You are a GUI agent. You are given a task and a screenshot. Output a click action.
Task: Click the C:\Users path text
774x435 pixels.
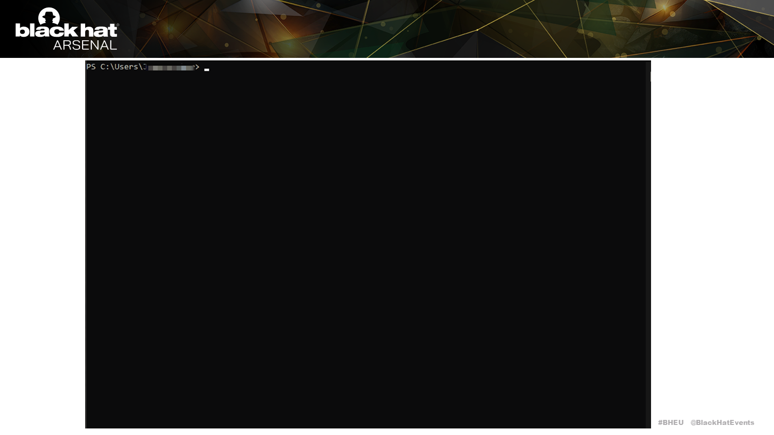click(x=120, y=67)
